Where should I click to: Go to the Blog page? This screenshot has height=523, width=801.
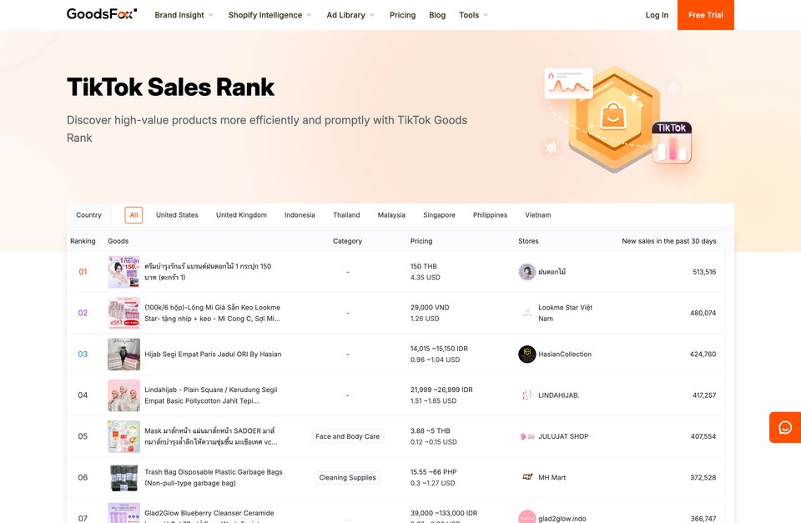click(437, 15)
